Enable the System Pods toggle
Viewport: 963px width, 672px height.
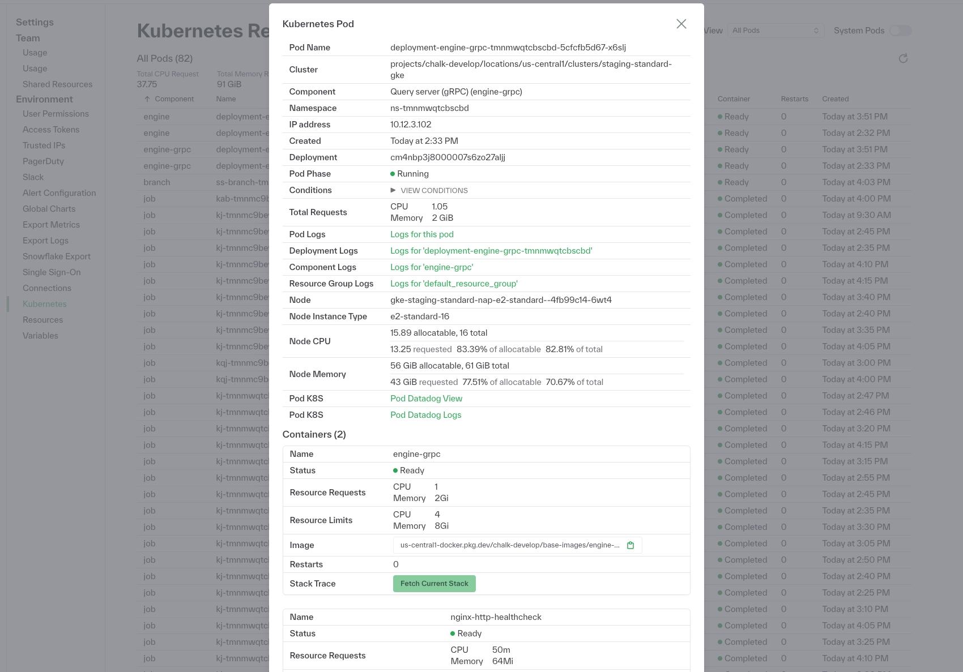tap(900, 30)
